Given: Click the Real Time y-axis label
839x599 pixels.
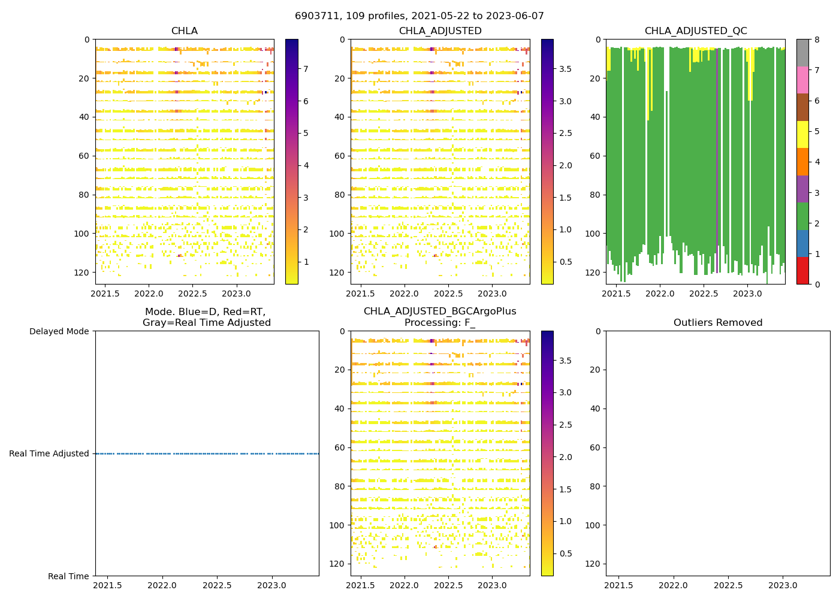Looking at the screenshot, I should coord(68,576).
